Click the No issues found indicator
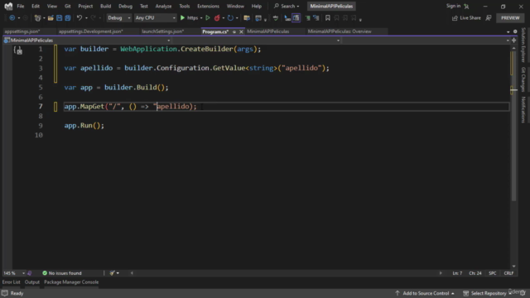 (62, 273)
